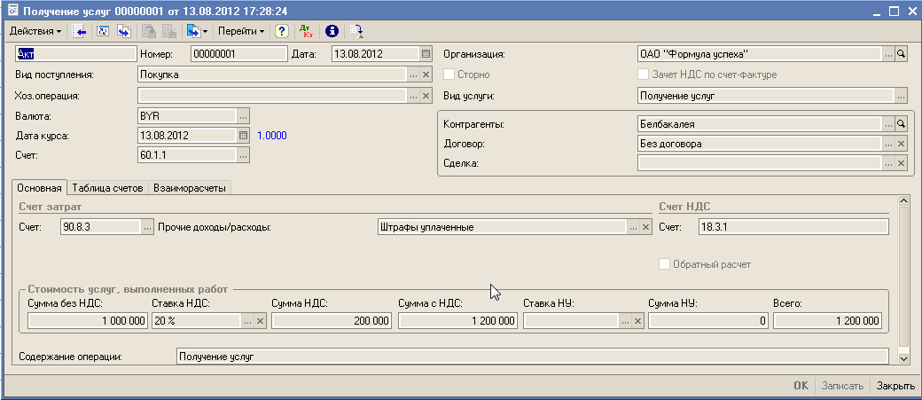Clear the Сделка field with X button
The image size is (922, 400).
(900, 163)
